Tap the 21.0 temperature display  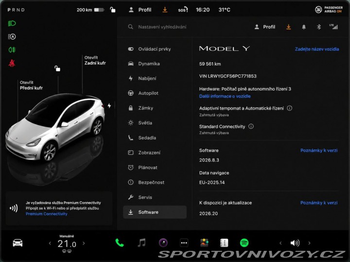(x=67, y=244)
